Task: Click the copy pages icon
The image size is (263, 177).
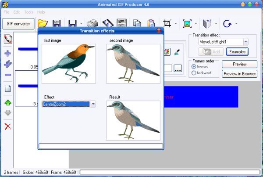Action: [137, 23]
